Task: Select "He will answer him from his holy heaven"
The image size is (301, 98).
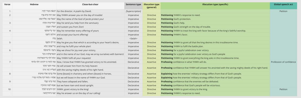Action: pyautogui.click(x=77, y=66)
